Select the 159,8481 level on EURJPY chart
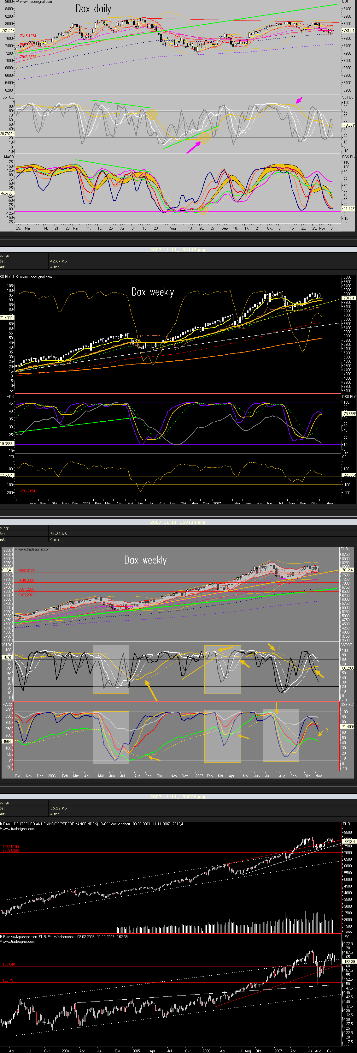 coord(10,964)
